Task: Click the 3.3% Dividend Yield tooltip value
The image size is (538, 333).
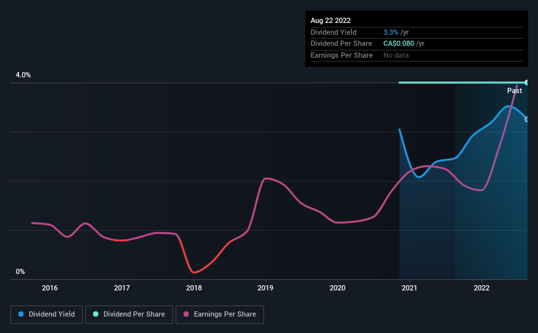Action: 391,32
